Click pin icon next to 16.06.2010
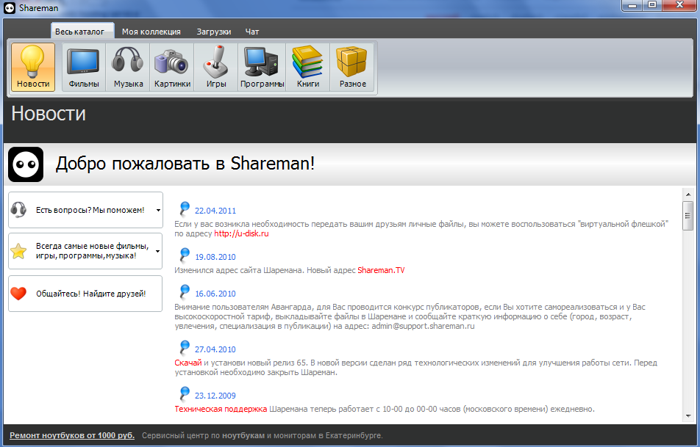 pyautogui.click(x=185, y=291)
